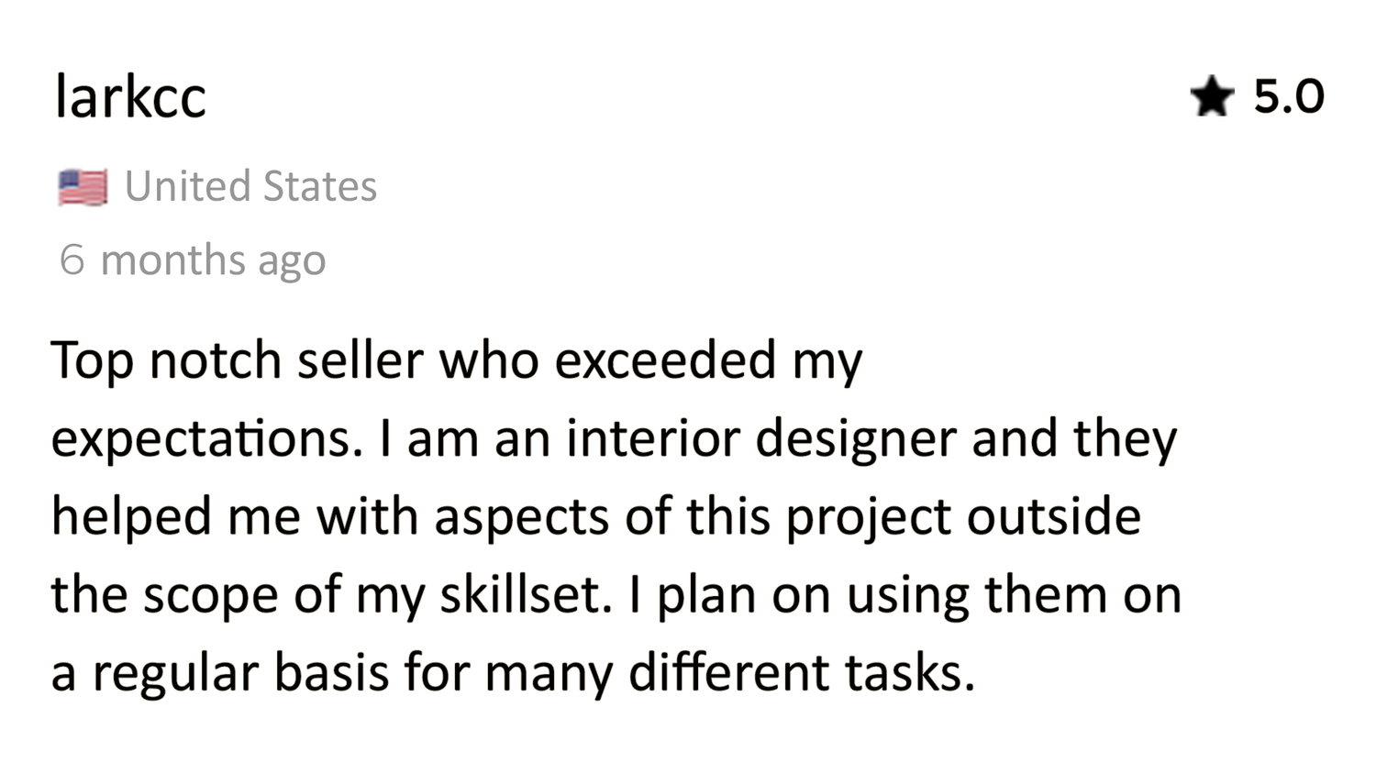
Task: Click the word 'exceeded' in first line
Action: tap(666, 359)
